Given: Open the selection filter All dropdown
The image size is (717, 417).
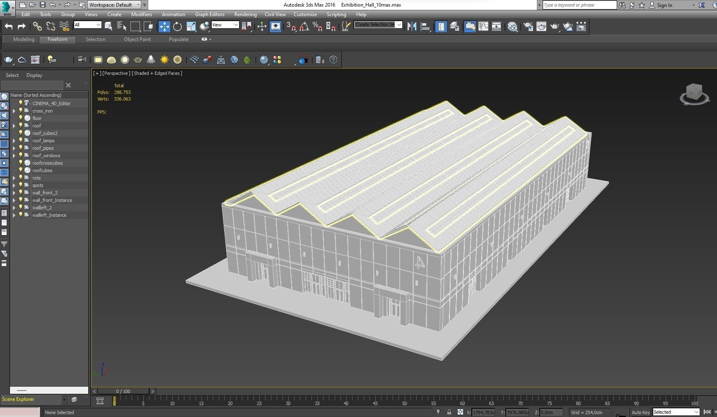Looking at the screenshot, I should (x=87, y=25).
